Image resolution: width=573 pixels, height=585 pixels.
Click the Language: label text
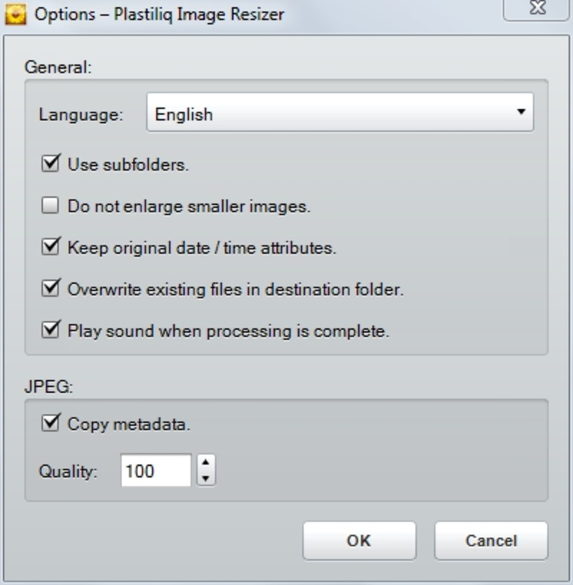pyautogui.click(x=81, y=115)
